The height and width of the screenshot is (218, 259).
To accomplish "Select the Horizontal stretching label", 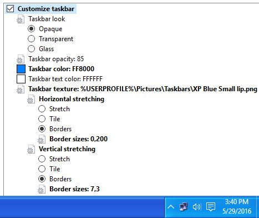I will [x=72, y=99].
